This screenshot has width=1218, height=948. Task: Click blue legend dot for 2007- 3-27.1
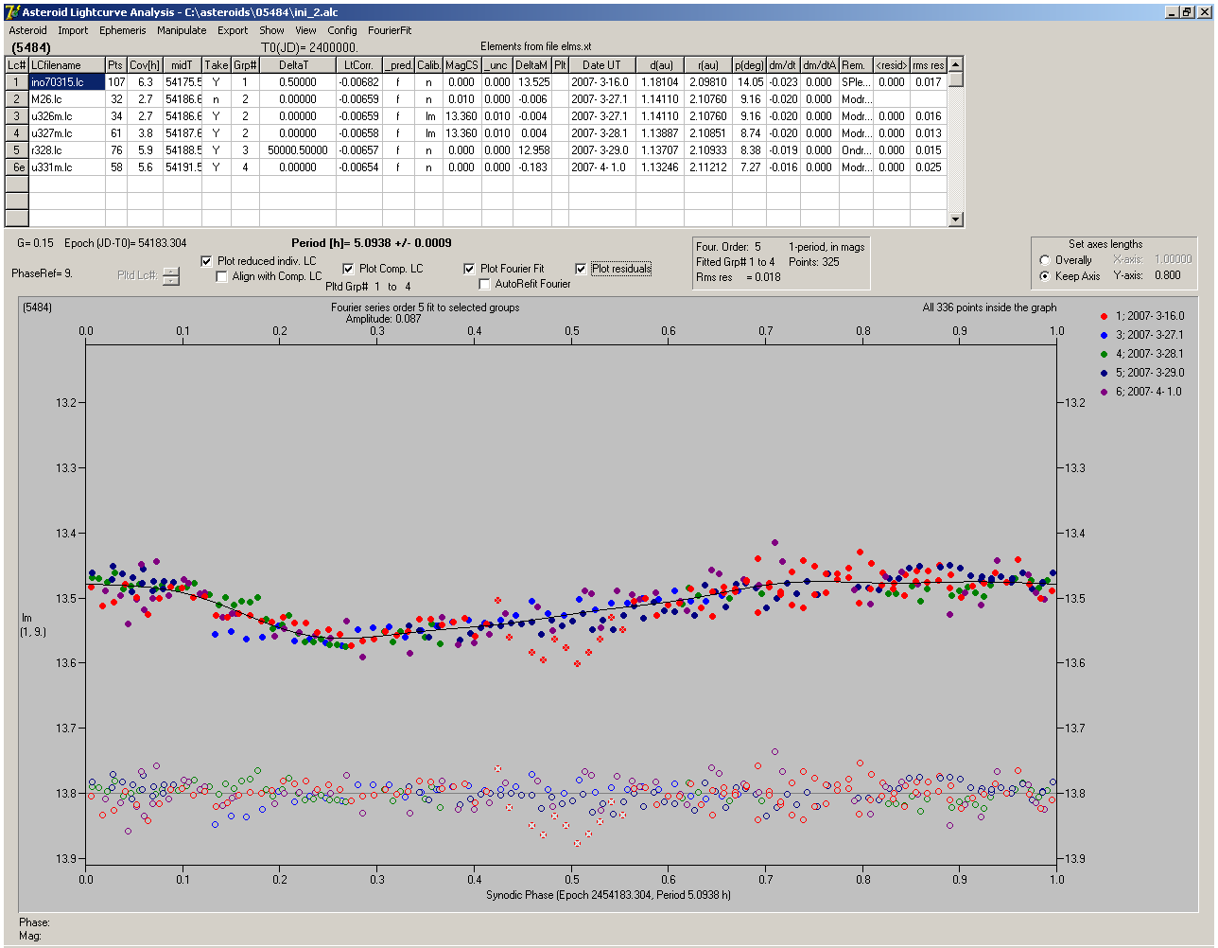[x=1105, y=335]
